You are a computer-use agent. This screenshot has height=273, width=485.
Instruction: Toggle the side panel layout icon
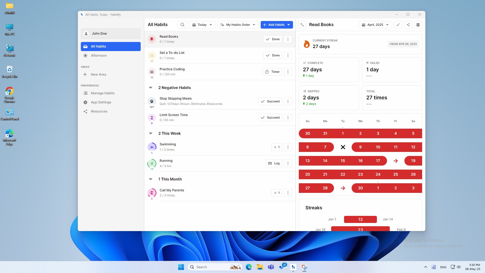[418, 25]
